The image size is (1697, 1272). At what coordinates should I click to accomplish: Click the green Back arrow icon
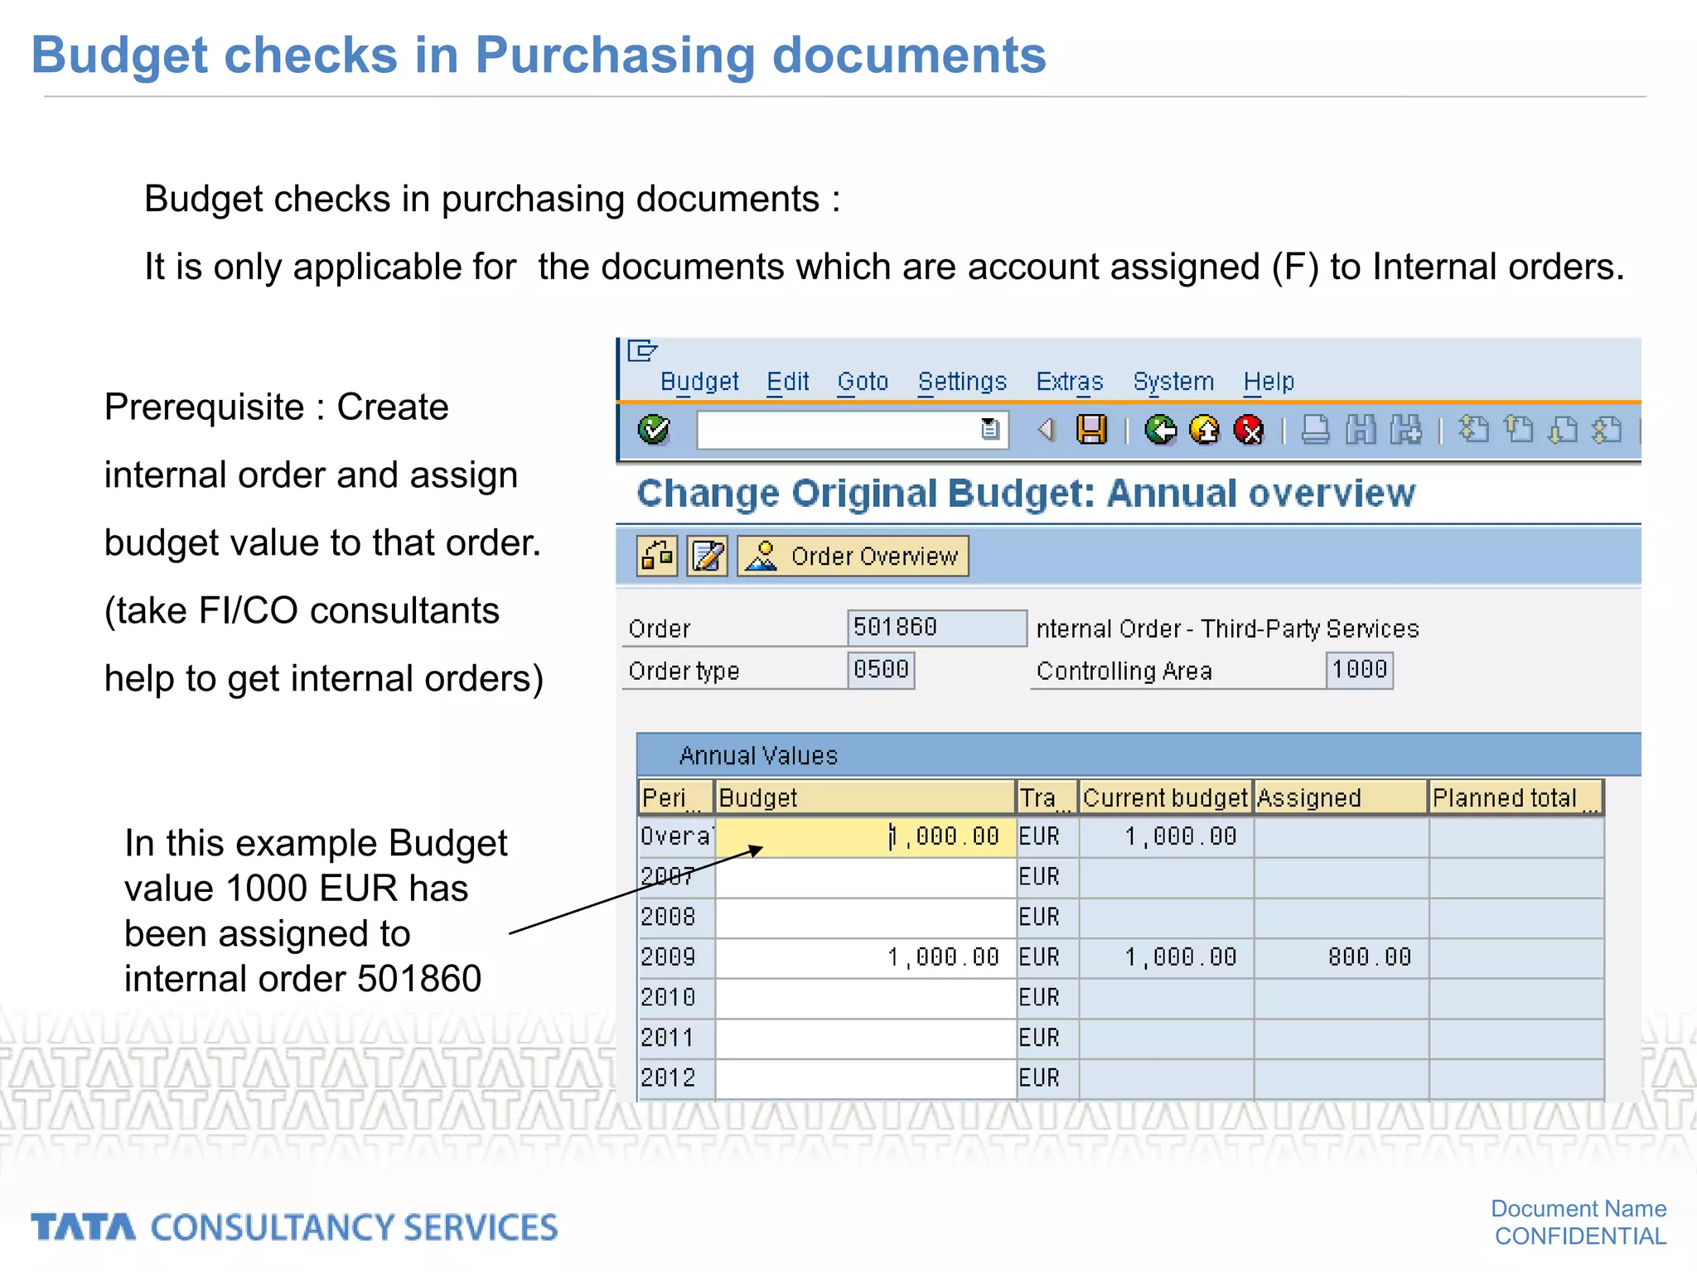click(x=1160, y=430)
